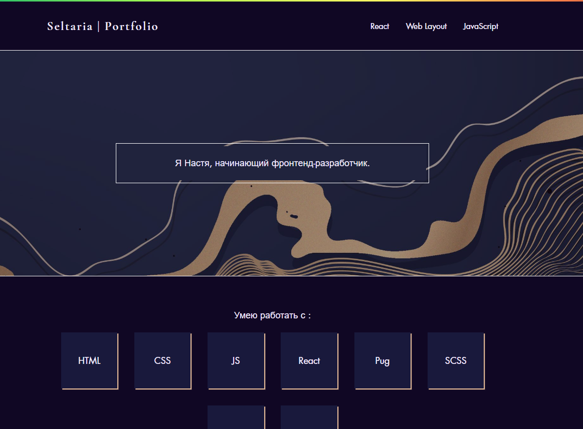
Task: Open the React section from the navigation
Action: (379, 26)
